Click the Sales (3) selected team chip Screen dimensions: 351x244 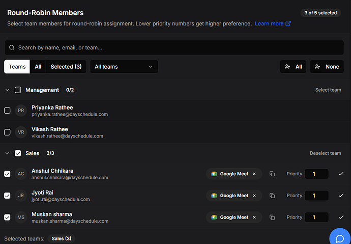pyautogui.click(x=62, y=238)
